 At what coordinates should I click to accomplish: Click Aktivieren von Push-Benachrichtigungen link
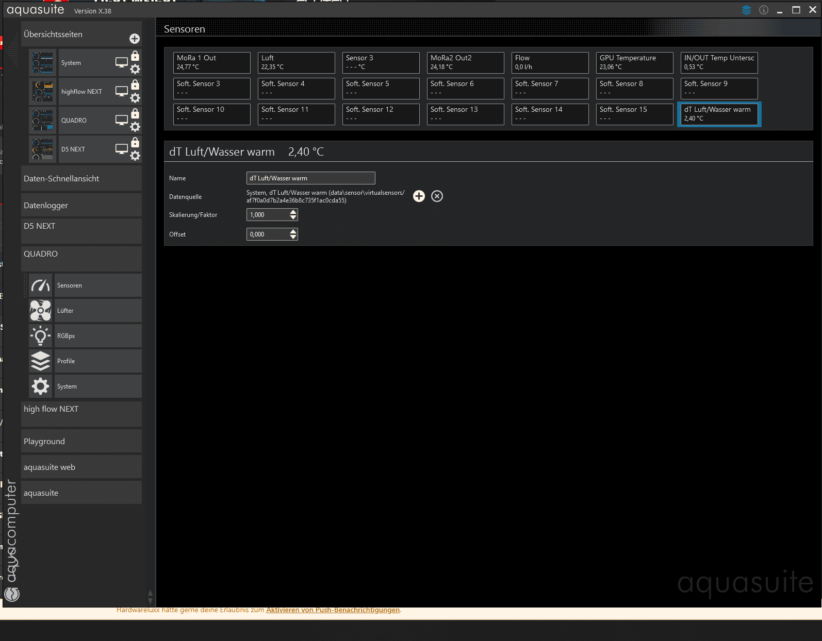coord(333,610)
